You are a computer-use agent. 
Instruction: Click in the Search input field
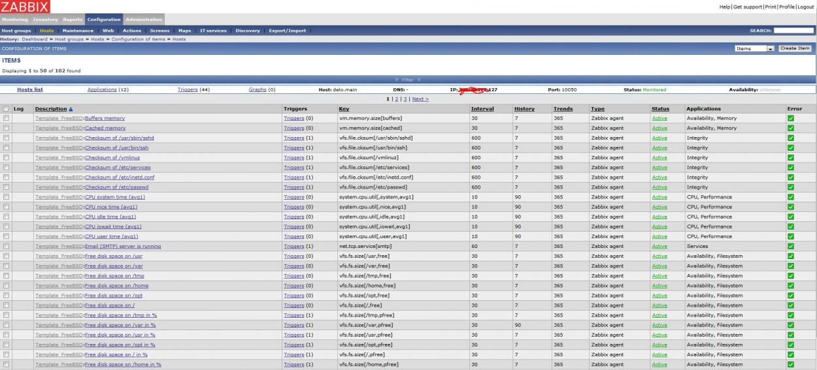793,31
